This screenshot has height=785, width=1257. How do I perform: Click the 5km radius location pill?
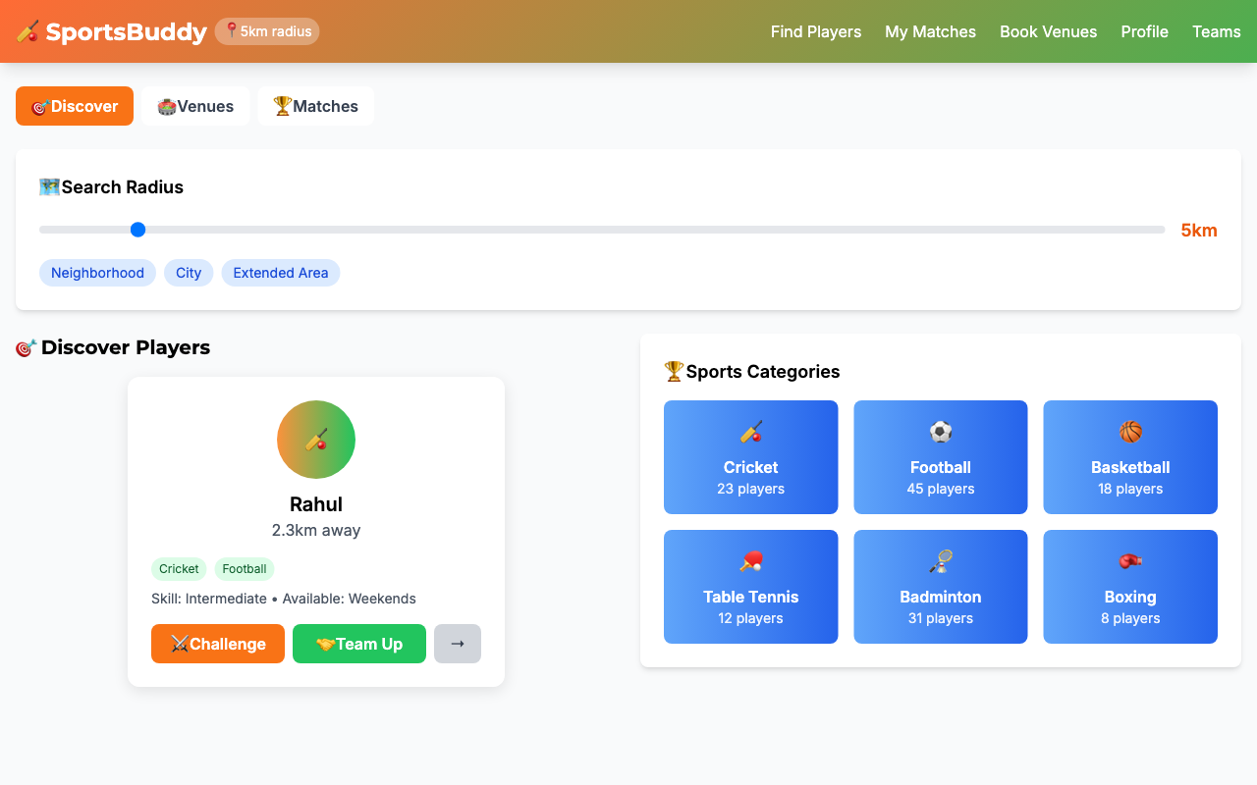pyautogui.click(x=267, y=30)
